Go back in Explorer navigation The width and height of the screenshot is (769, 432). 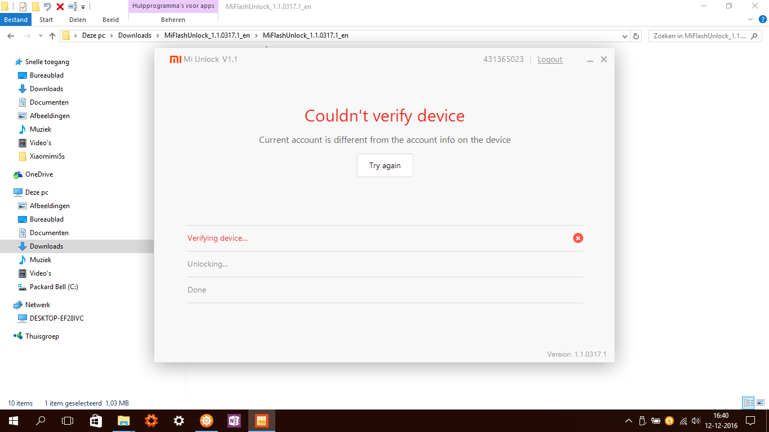(x=11, y=35)
